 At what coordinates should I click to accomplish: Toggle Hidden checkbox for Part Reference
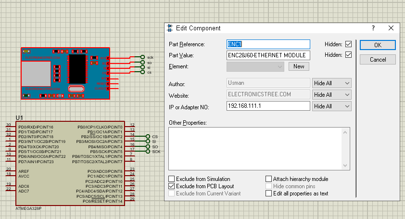click(x=349, y=44)
